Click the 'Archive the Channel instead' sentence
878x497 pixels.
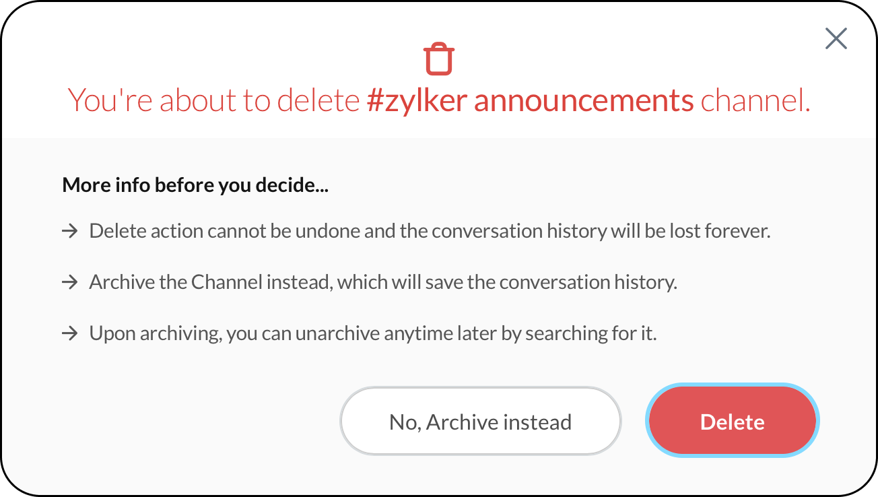point(383,282)
